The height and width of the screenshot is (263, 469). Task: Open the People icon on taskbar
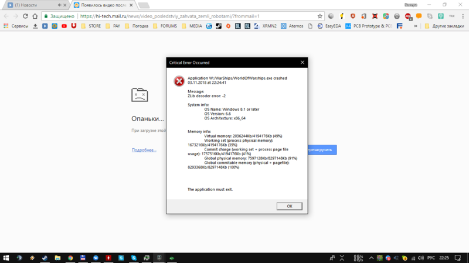pos(332,258)
